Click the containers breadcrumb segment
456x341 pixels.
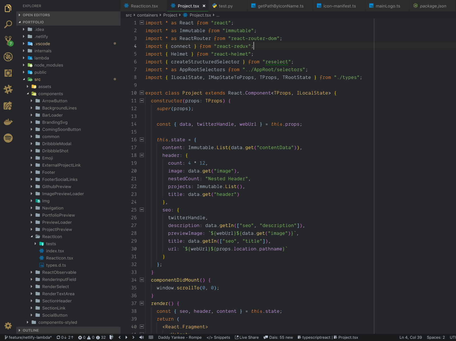click(x=147, y=15)
